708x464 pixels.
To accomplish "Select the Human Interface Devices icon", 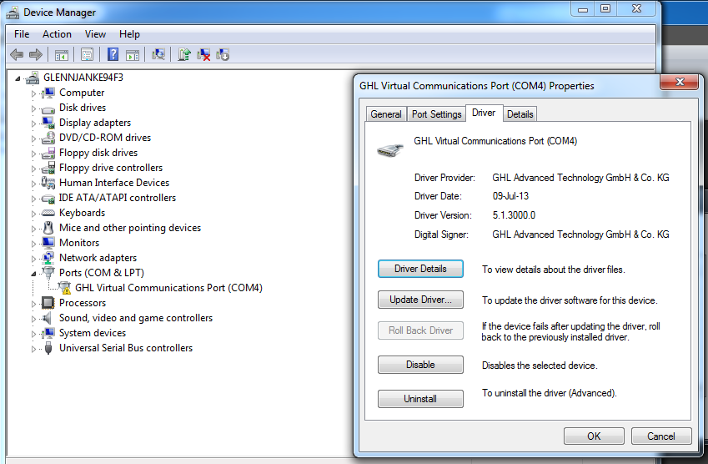I will tap(48, 183).
